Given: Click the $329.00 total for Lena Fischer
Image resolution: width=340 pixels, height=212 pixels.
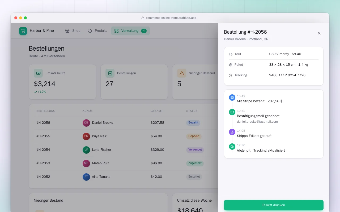Looking at the screenshot, I should (x=158, y=150).
